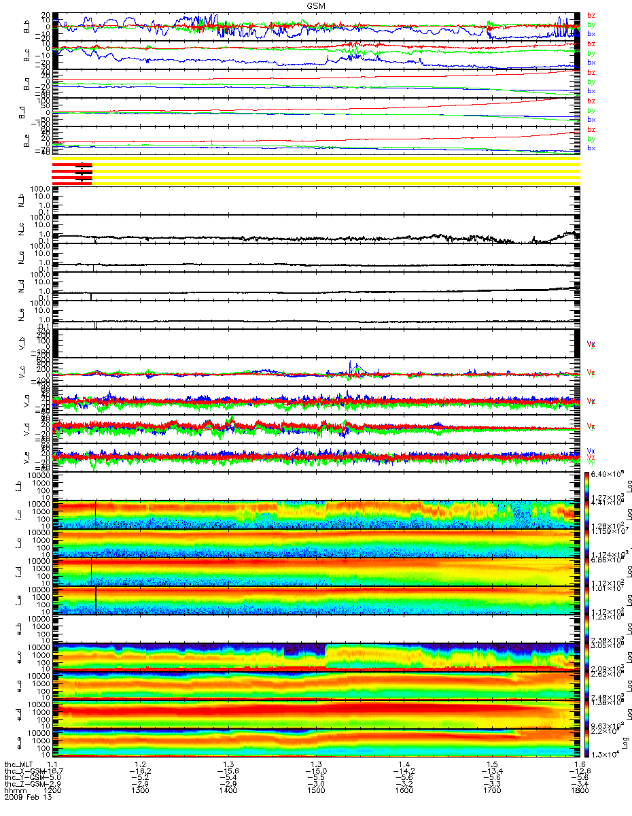The image size is (632, 816).
Task: Select the bz legend label of panel B_b
Action: point(591,15)
